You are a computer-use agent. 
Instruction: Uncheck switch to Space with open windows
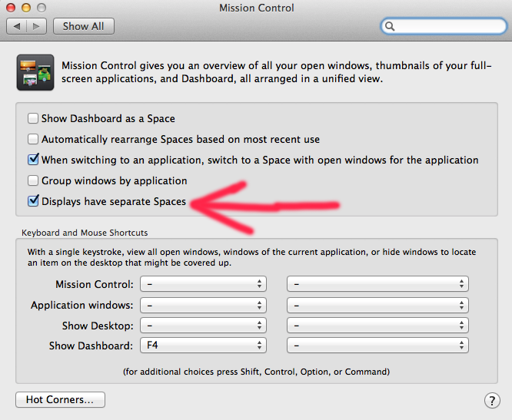point(33,160)
